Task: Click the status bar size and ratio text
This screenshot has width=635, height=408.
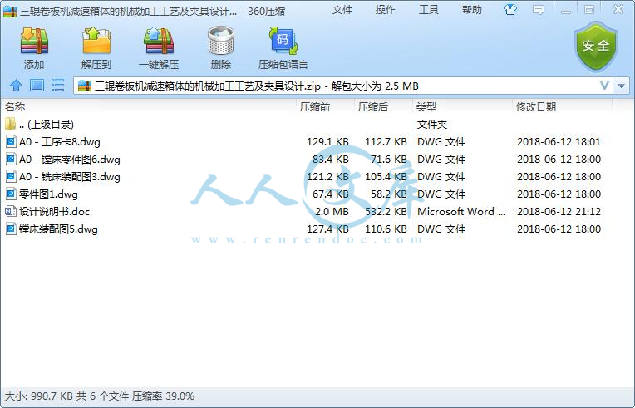Action: (99, 396)
